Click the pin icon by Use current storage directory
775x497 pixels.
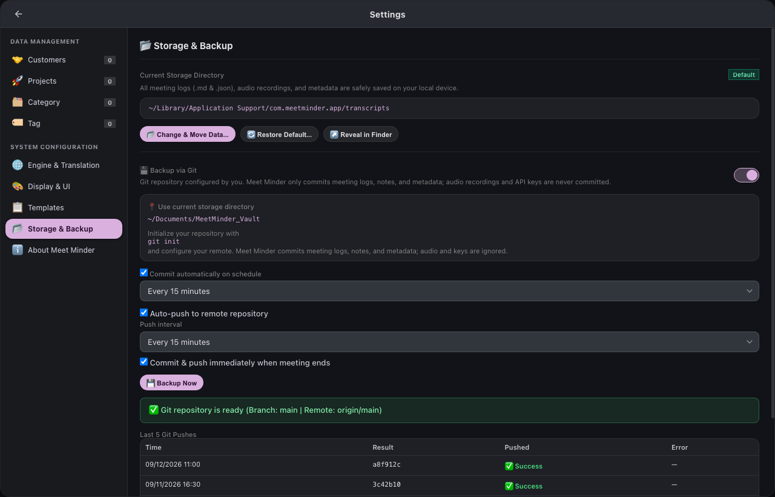[x=152, y=207]
